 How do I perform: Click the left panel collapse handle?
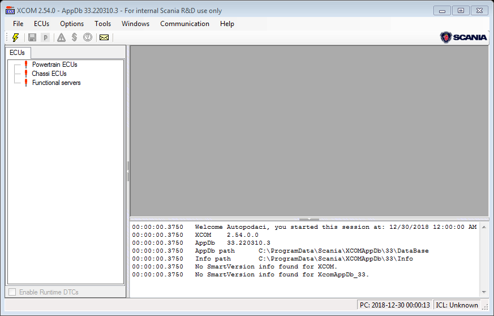(x=128, y=171)
